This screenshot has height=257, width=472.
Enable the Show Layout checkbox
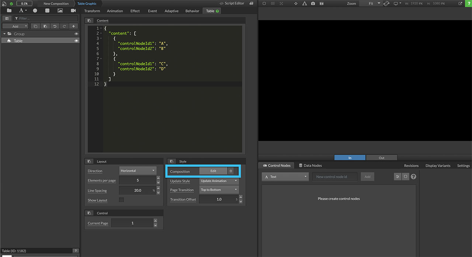coord(121,200)
